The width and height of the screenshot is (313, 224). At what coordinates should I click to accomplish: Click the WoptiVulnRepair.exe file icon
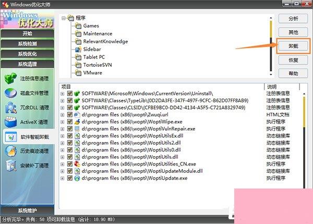77,128
